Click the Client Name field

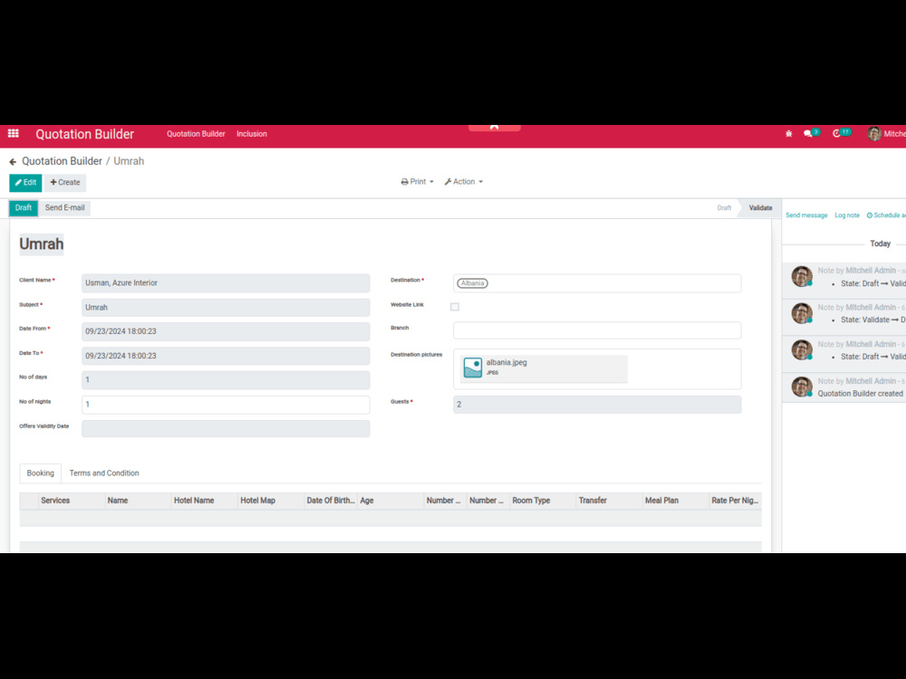click(x=226, y=282)
